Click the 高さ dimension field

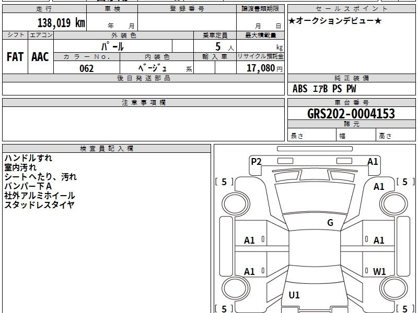[396, 135]
